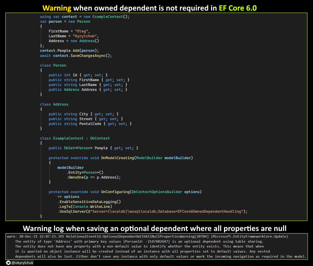This screenshot has height=266, width=313.
Task: Click the "public string FirstName" property line
Action: tap(89, 80)
